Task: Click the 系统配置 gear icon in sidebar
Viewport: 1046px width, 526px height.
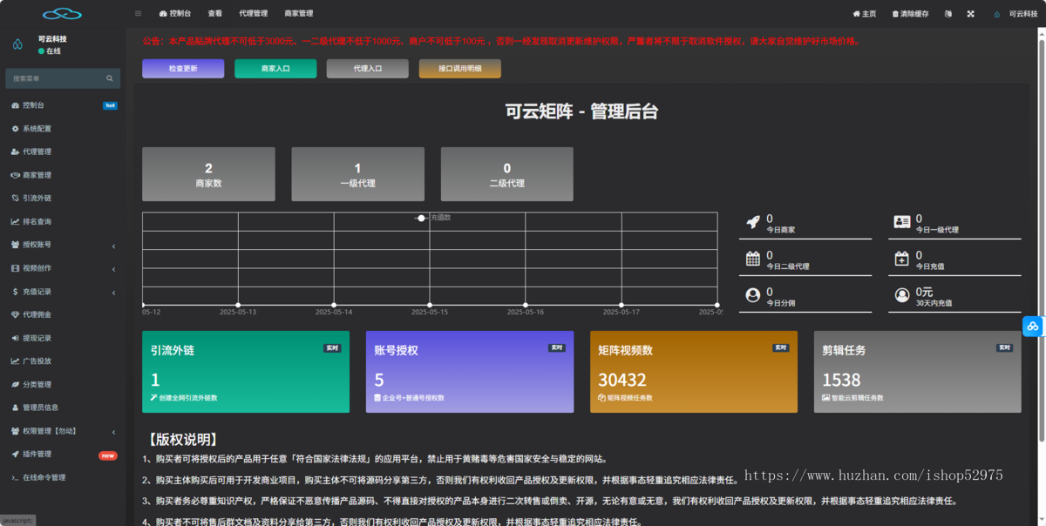Action: tap(15, 129)
